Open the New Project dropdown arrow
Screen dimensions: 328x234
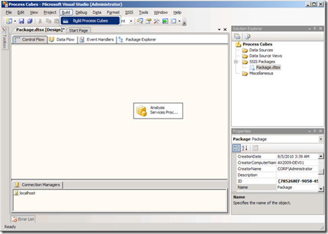pos(15,21)
